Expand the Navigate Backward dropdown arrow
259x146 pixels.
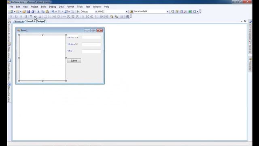click(69, 12)
